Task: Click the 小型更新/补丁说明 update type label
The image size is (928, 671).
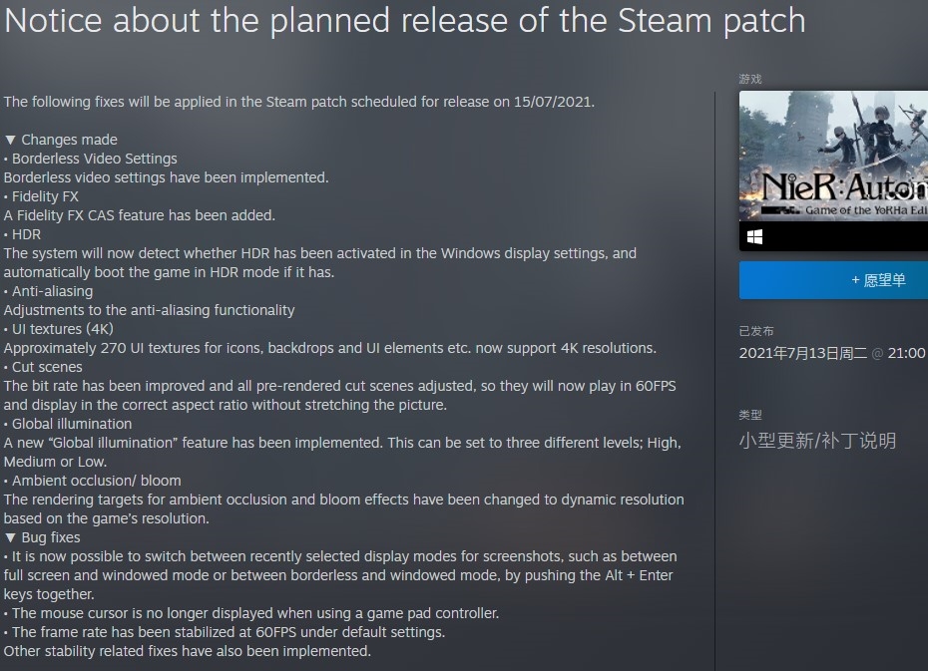Action: 817,441
